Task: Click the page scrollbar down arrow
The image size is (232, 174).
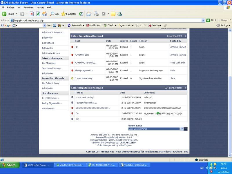Action: tap(230, 155)
